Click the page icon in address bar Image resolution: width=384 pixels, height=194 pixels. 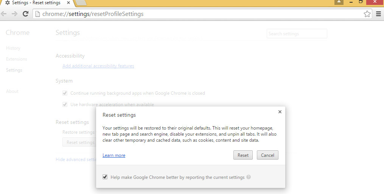(37, 14)
